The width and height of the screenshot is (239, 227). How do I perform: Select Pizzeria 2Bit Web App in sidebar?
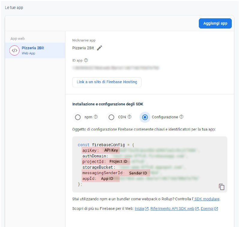[x=35, y=50]
